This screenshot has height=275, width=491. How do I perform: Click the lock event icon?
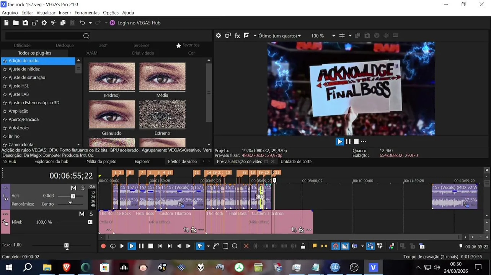[x=303, y=246]
